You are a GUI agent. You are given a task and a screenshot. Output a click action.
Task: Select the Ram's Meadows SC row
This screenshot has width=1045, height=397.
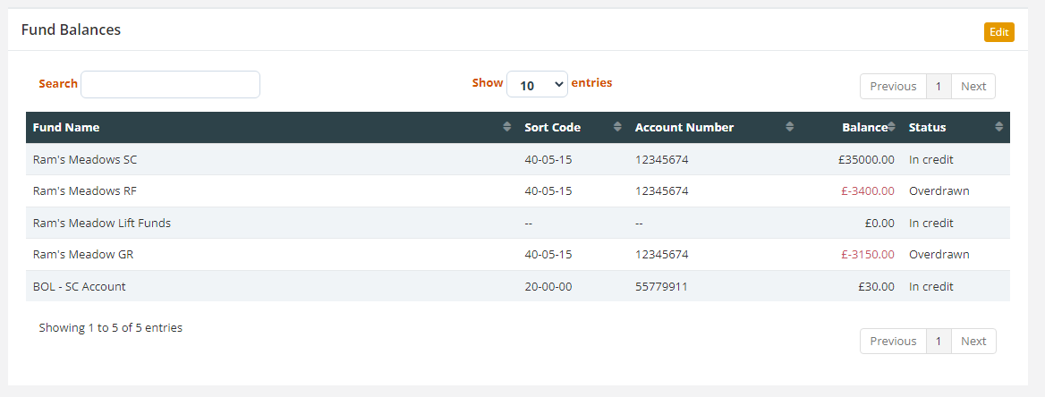click(518, 159)
